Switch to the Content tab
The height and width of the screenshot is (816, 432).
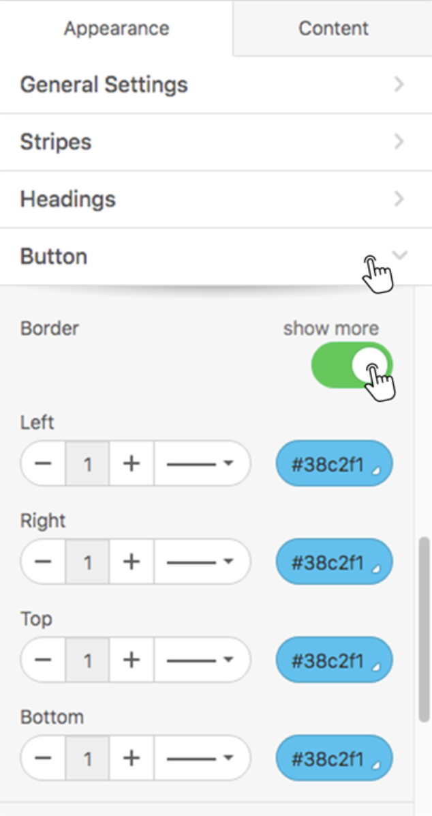[333, 28]
